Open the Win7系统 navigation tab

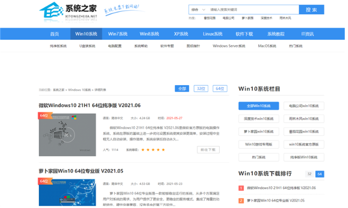coord(117,34)
